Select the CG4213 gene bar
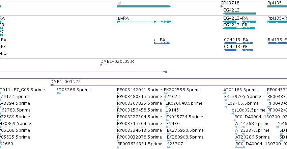287x149 pixels. click(x=239, y=14)
